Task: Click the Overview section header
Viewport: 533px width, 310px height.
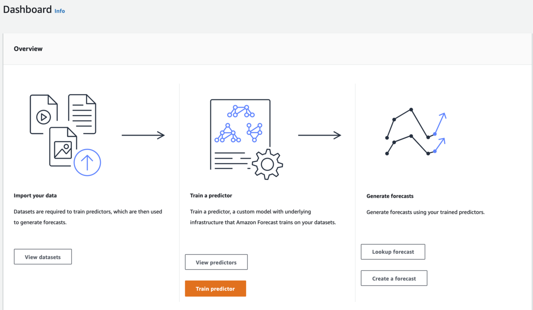Action: pos(28,49)
